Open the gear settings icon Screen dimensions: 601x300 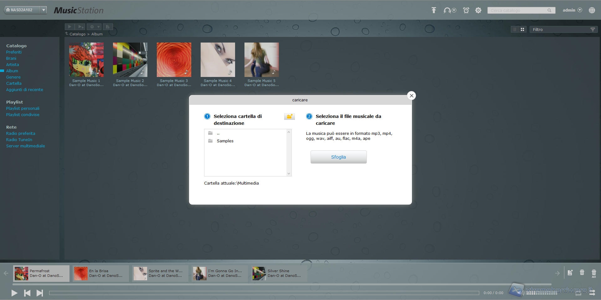(x=478, y=10)
